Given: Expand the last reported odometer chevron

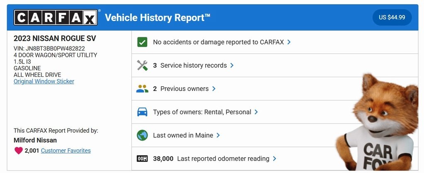Looking at the screenshot, I should point(274,158).
